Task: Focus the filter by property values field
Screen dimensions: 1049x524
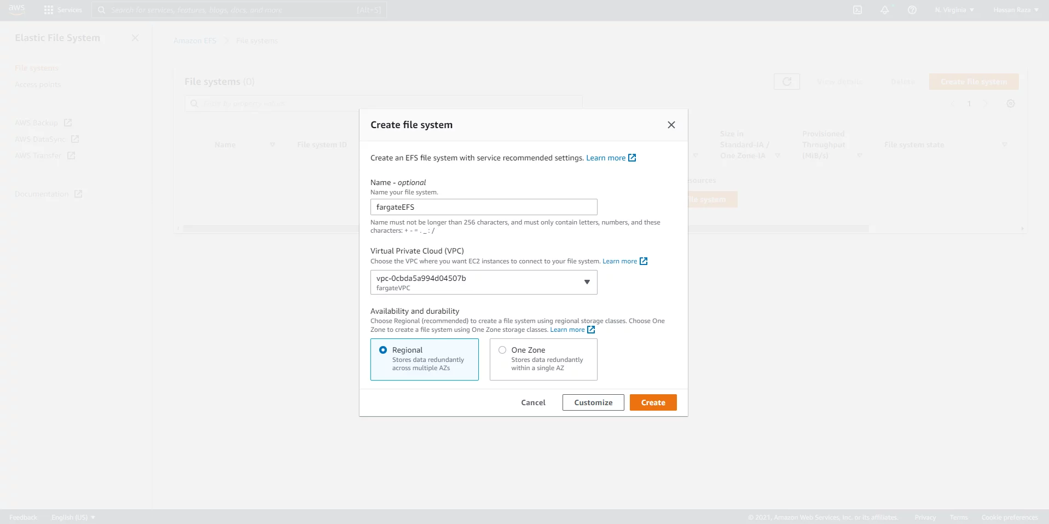Action: (384, 103)
